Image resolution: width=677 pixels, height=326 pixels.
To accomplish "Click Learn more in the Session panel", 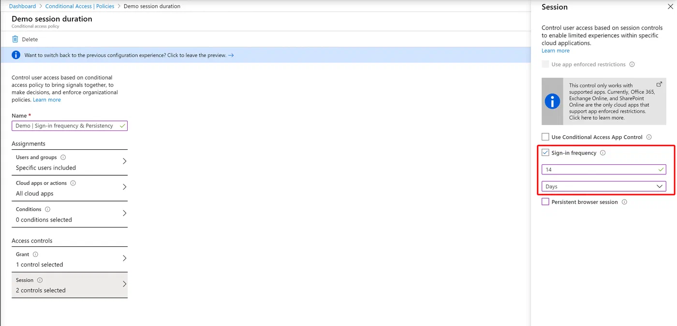I will 556,51.
